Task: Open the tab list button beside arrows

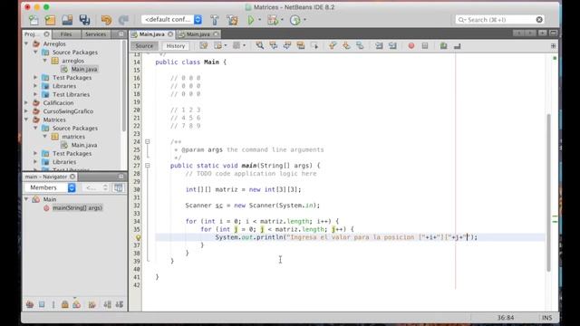Action: click(x=542, y=33)
